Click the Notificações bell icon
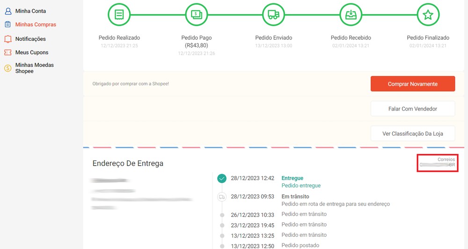This screenshot has height=249, width=468. (8, 39)
